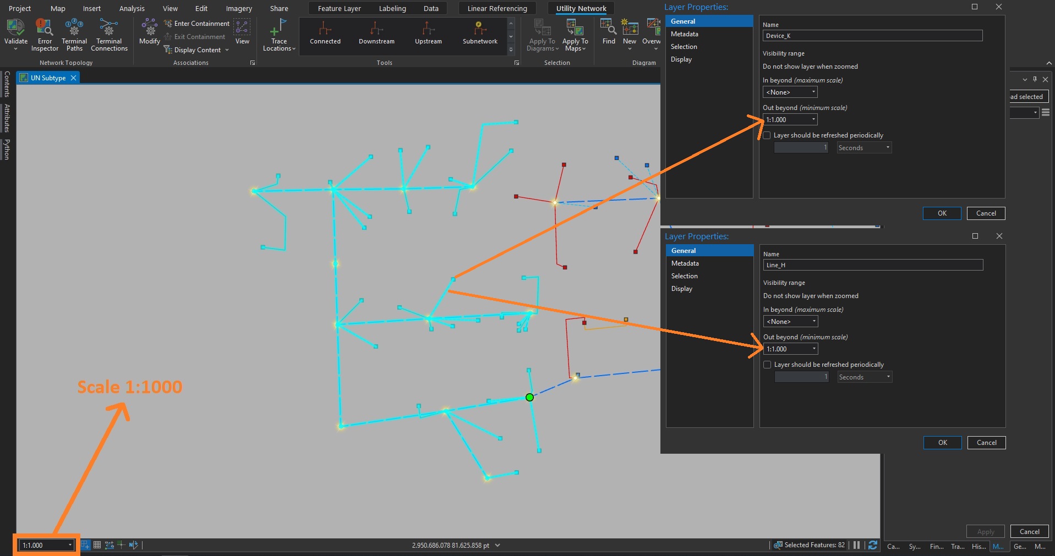Run the Downstream trace tool
1055x556 pixels.
(x=376, y=29)
